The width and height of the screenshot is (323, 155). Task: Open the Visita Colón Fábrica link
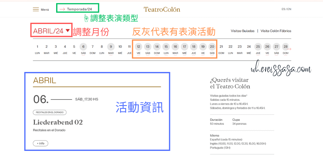[276, 31]
